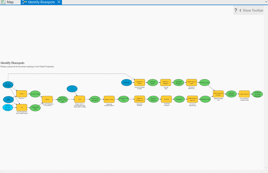Select the Output Workspace variable oval
The width and height of the screenshot is (268, 173).
point(8,85)
